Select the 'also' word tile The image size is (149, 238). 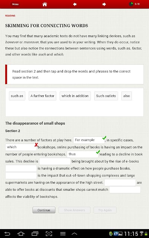pyautogui.click(x=127, y=96)
